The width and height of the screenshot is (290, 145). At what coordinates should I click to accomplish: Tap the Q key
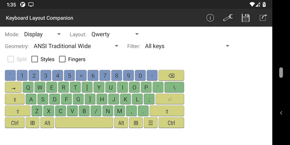click(28, 87)
